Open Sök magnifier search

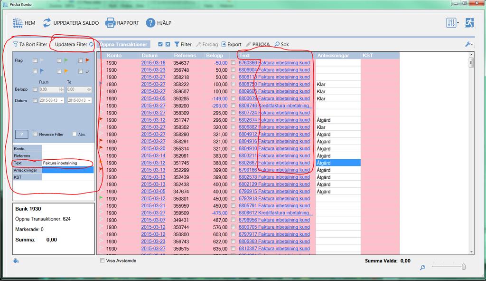click(282, 44)
